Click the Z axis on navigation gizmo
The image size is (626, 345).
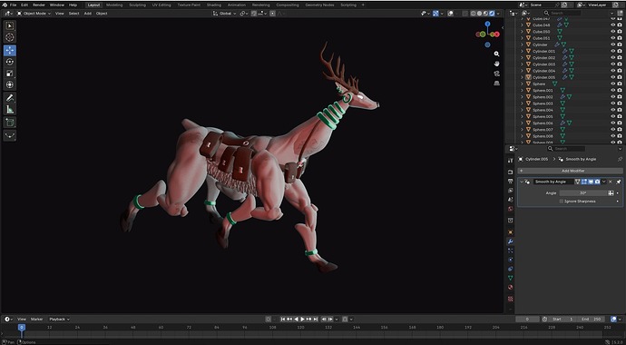coord(487,24)
